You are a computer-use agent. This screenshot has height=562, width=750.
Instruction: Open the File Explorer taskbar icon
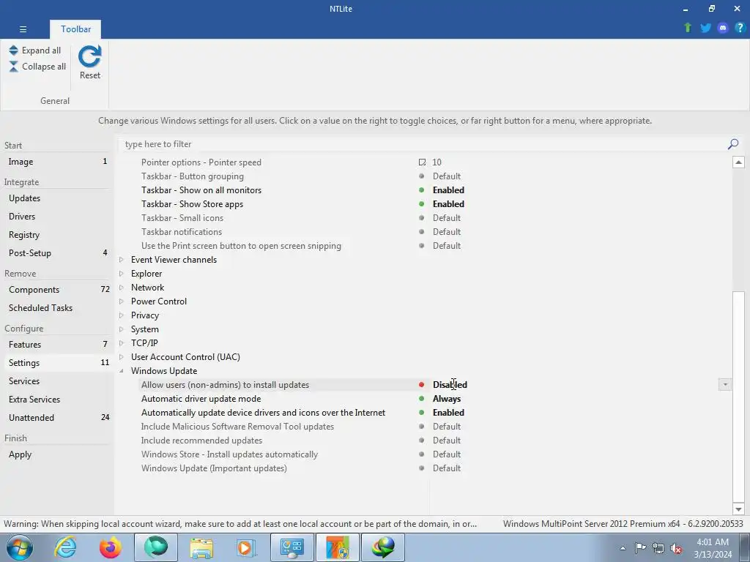coord(201,547)
